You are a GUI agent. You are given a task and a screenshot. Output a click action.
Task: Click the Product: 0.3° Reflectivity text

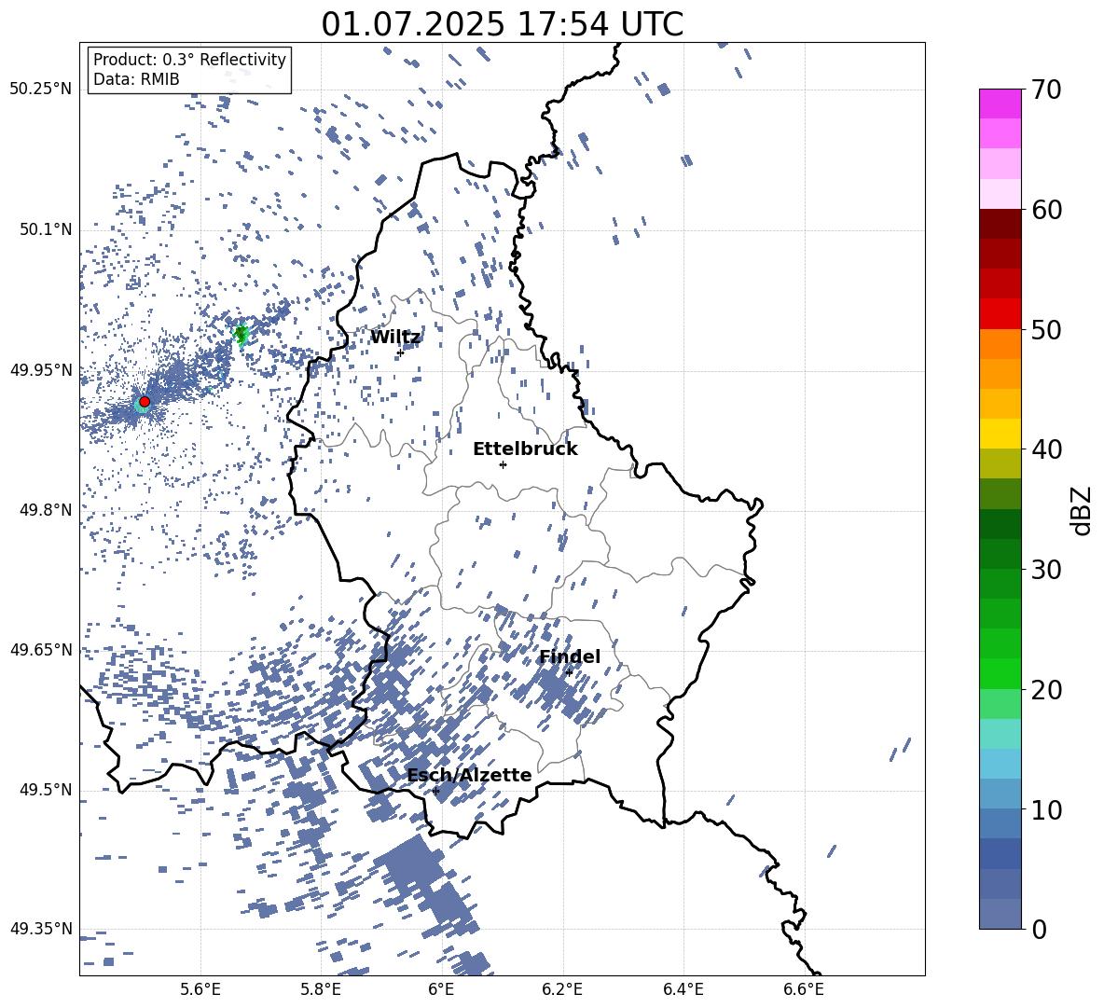point(189,60)
